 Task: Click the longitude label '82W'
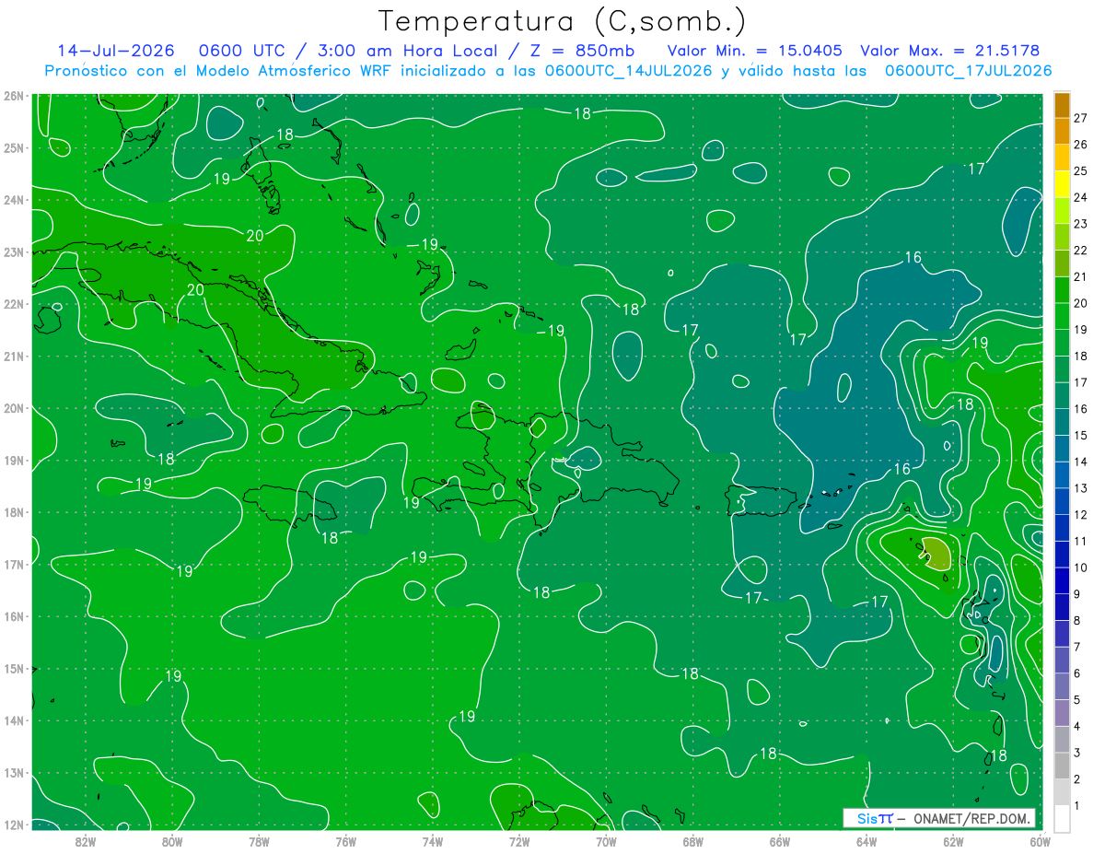pos(86,840)
